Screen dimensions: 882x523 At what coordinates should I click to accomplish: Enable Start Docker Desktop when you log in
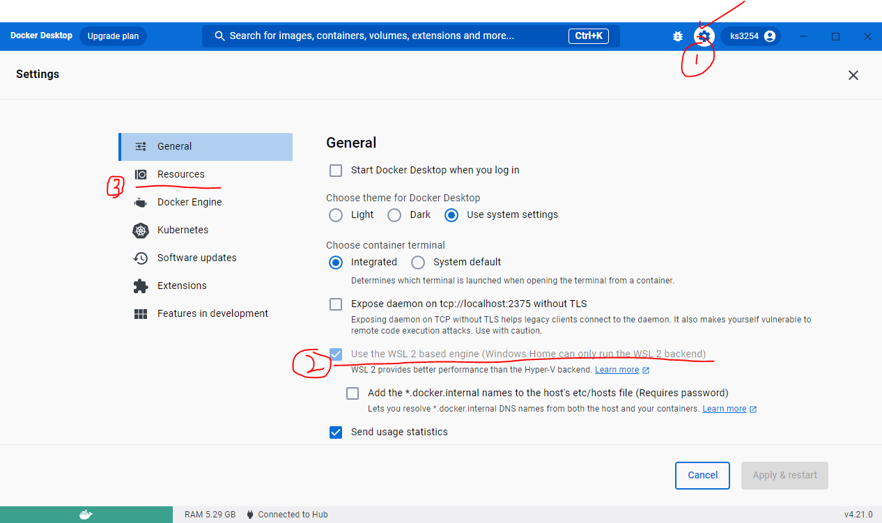[336, 170]
